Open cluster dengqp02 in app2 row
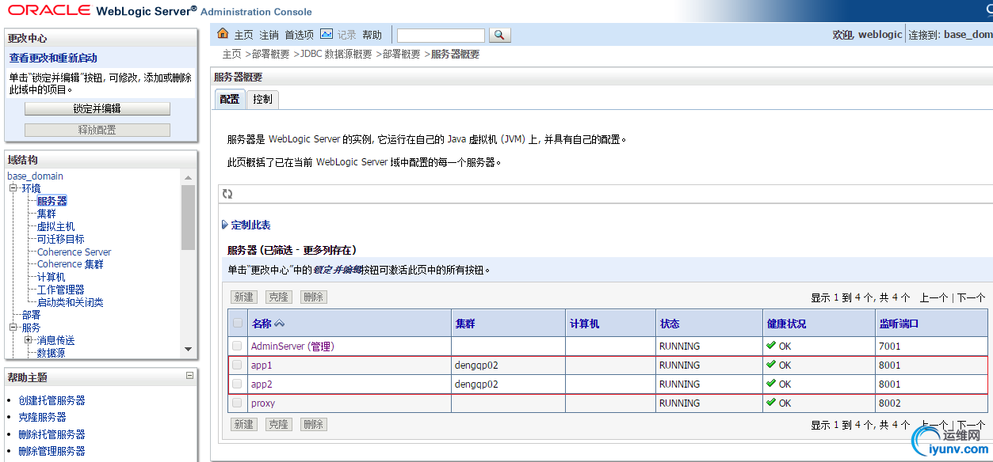 476,384
